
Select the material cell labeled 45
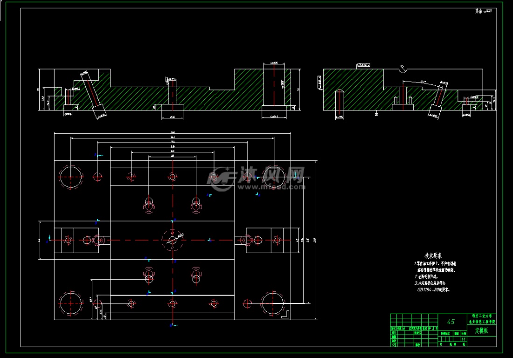451,322
